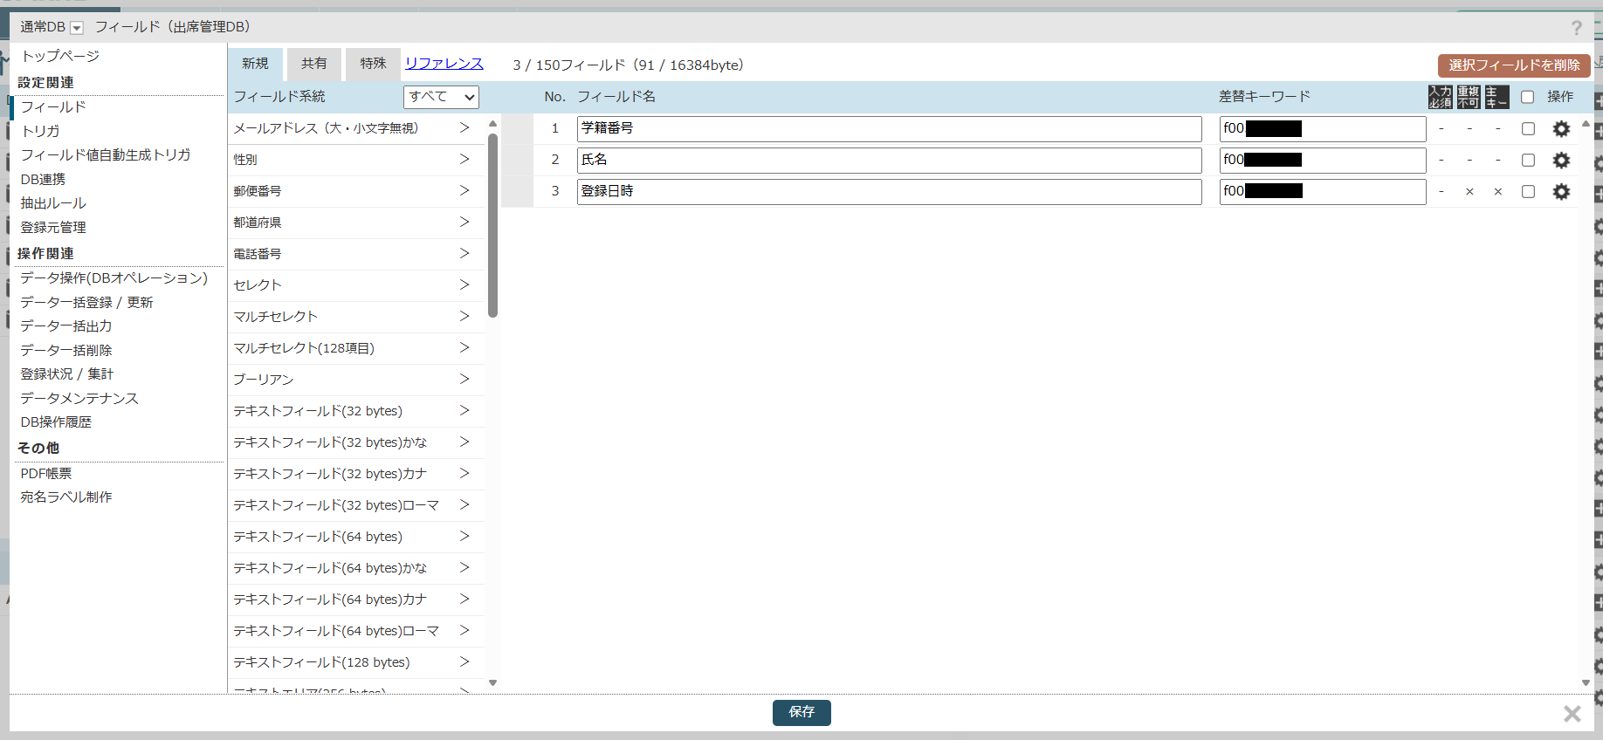
Task: Toggle the select-all checkbox in header
Action: click(x=1527, y=97)
